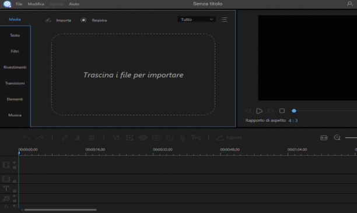The height and width of the screenshot is (213, 357).
Task: Open the Aiuto menu
Action: [x=74, y=4]
